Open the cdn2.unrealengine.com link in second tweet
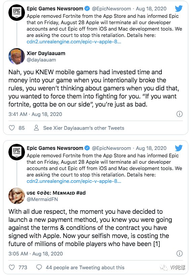Screen dimensions: 191x276 [x=74, y=181]
